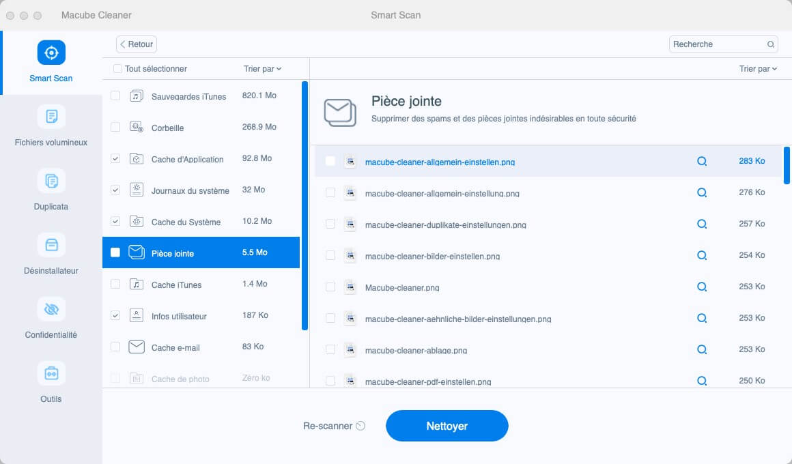Image resolution: width=792 pixels, height=464 pixels.
Task: Click the Recherche search field
Action: tap(723, 44)
